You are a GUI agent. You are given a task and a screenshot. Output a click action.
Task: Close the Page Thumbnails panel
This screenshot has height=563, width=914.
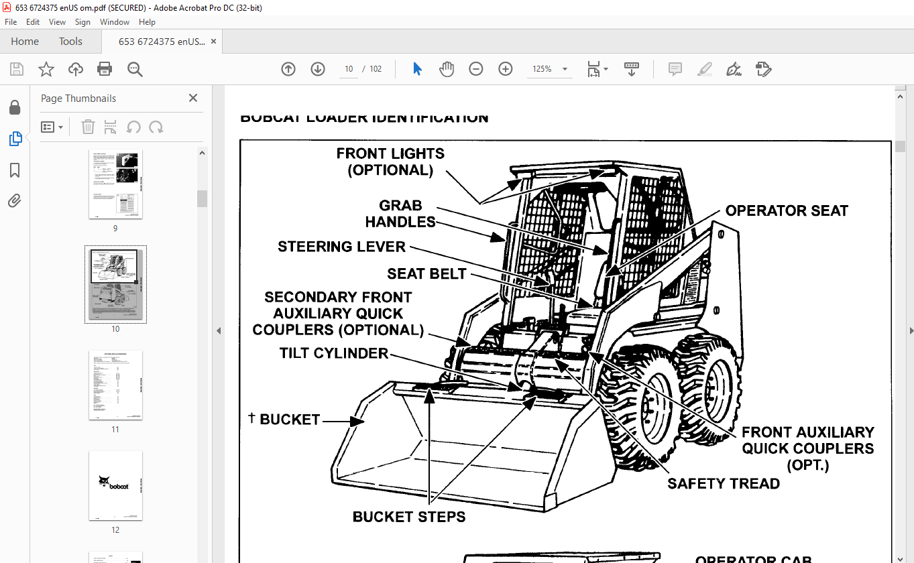click(x=193, y=99)
